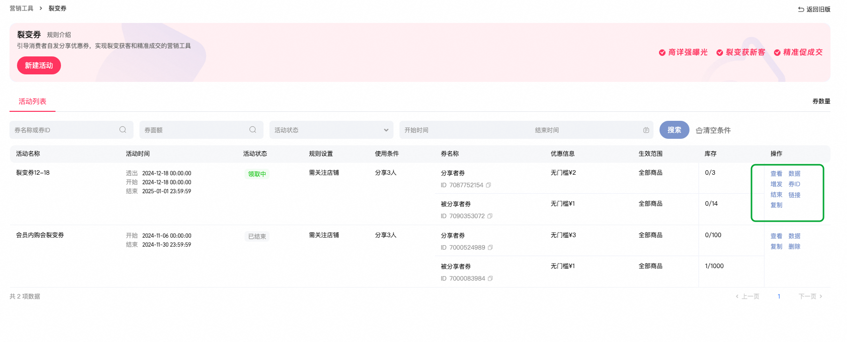Click 删除 for 会员内购会裂变券
847x342 pixels.
point(794,247)
